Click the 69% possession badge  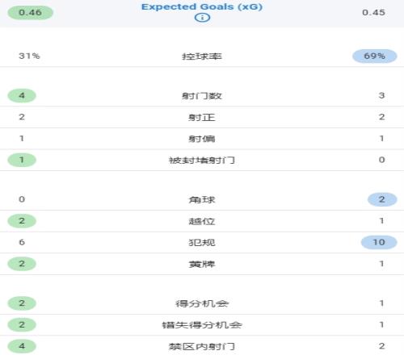pos(375,56)
